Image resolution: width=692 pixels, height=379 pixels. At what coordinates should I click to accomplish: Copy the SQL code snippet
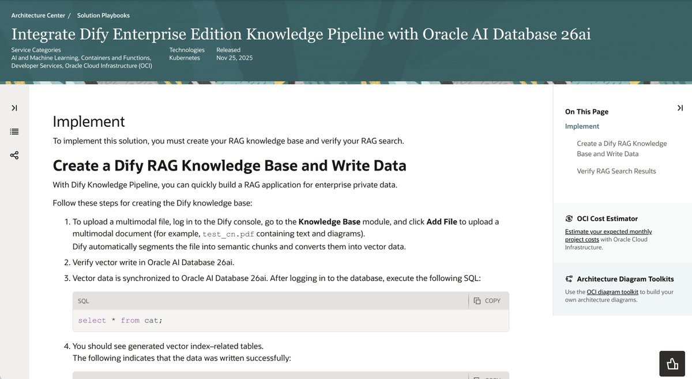point(487,301)
